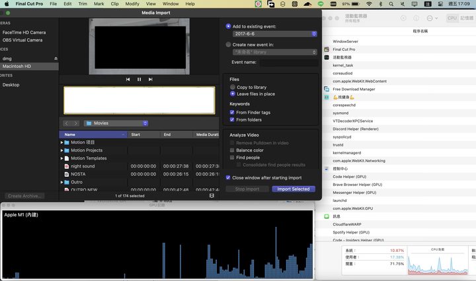Open the ellipsis options menu in Activity Monitor

click(432, 18)
